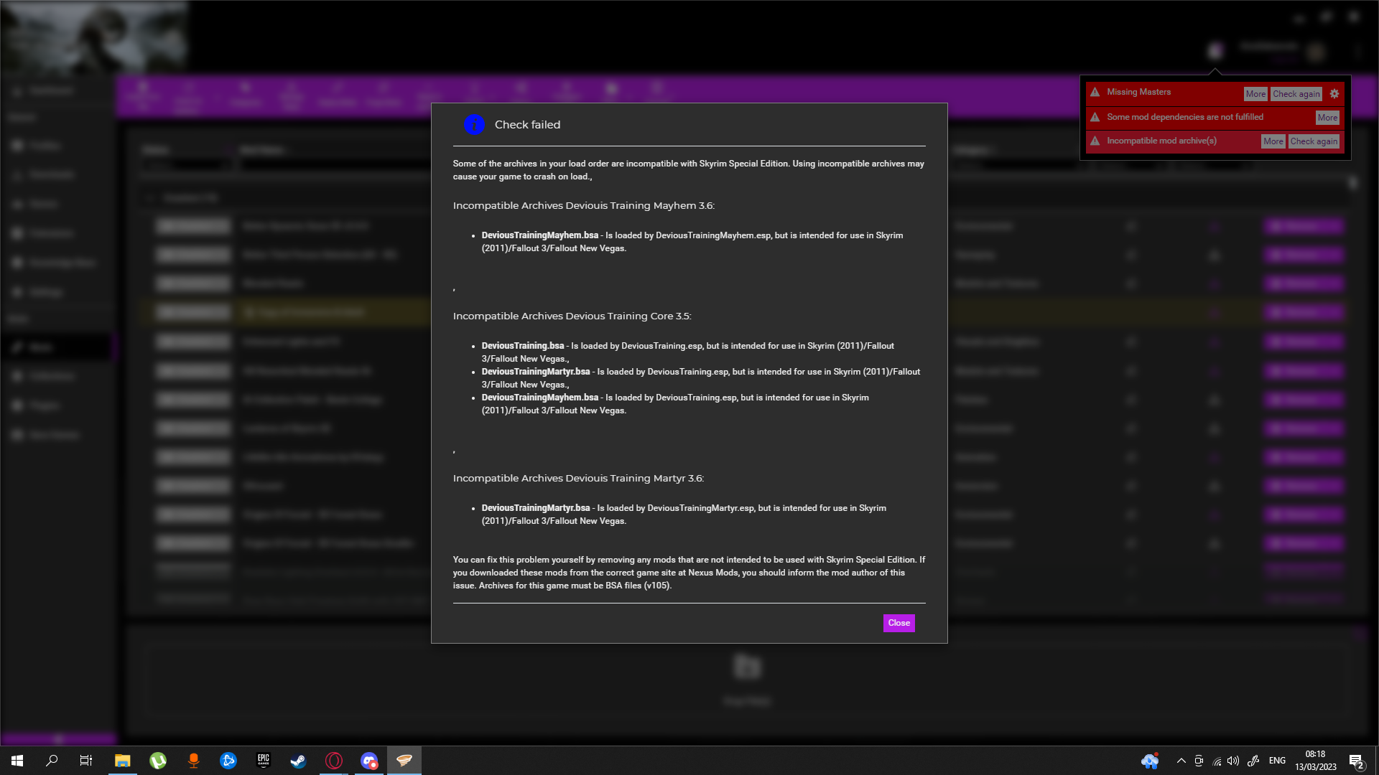The height and width of the screenshot is (775, 1379).
Task: Click warning icon beside mod dependencies message
Action: click(1095, 117)
